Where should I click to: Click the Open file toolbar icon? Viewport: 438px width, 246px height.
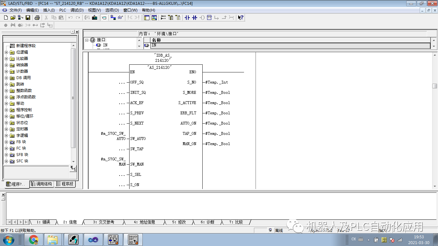pos(13,18)
